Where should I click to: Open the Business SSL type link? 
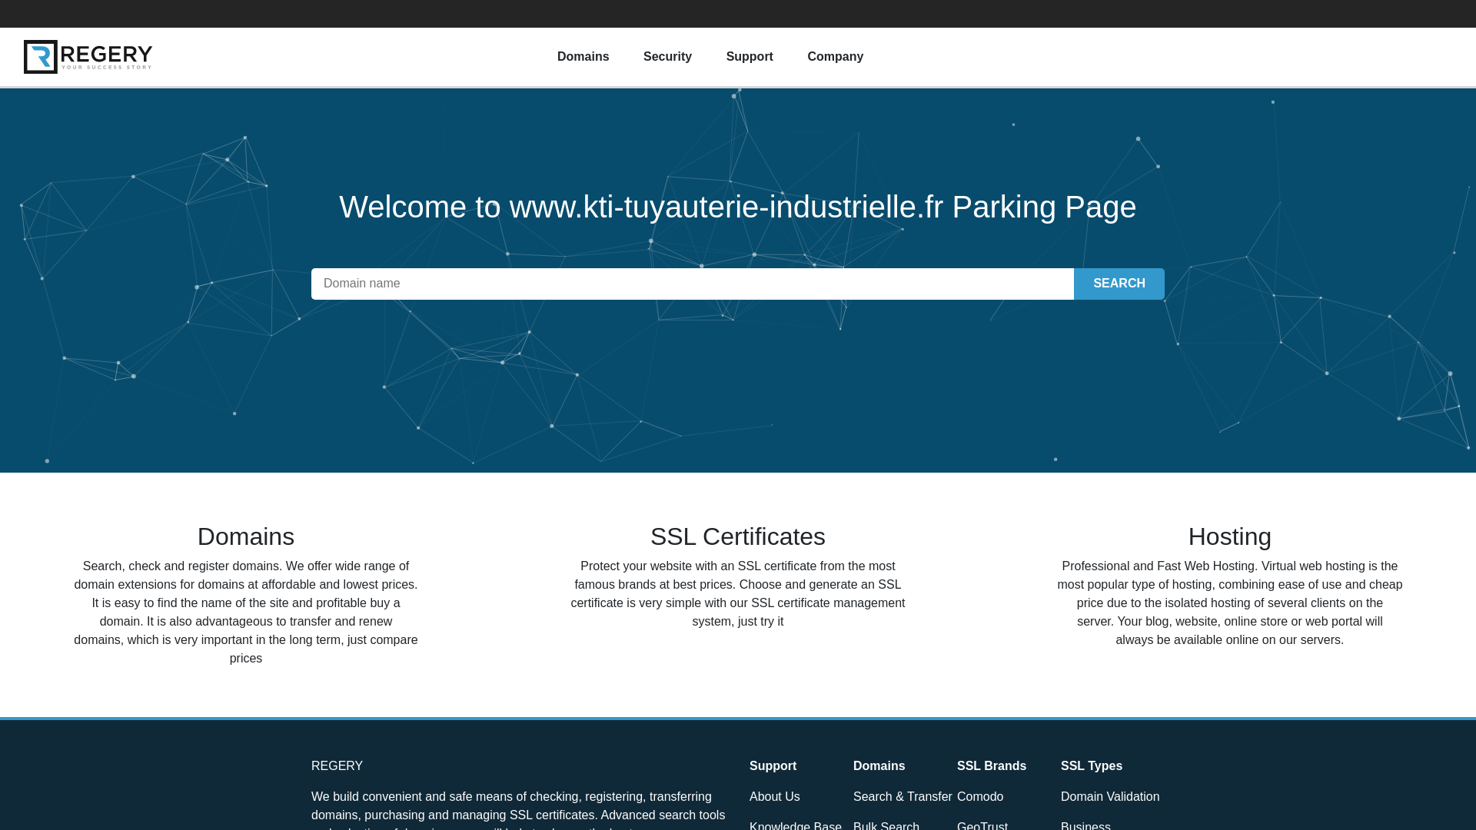(x=1085, y=825)
